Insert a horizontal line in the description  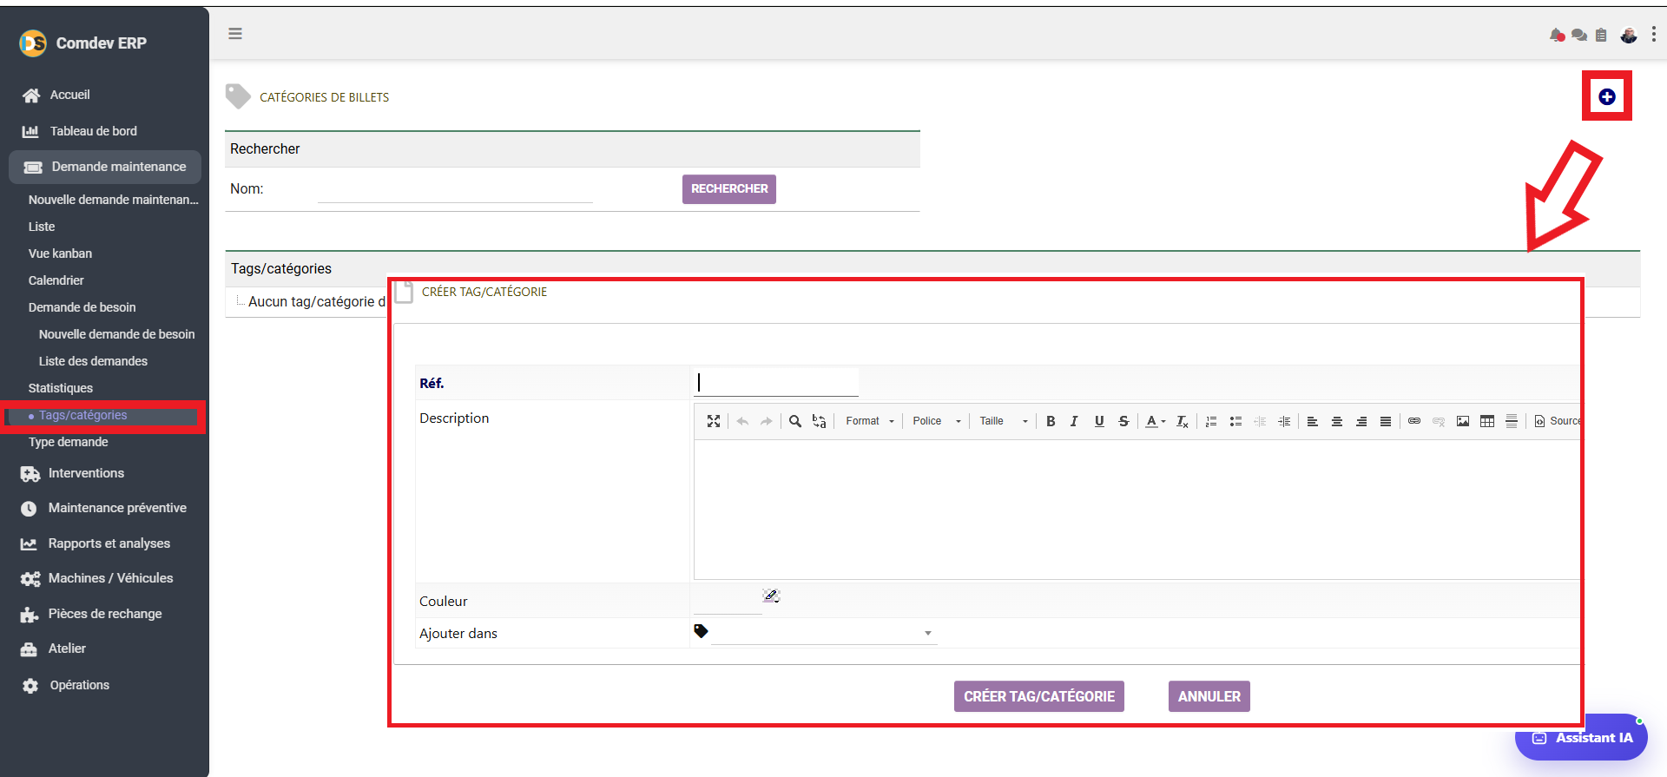(1512, 421)
